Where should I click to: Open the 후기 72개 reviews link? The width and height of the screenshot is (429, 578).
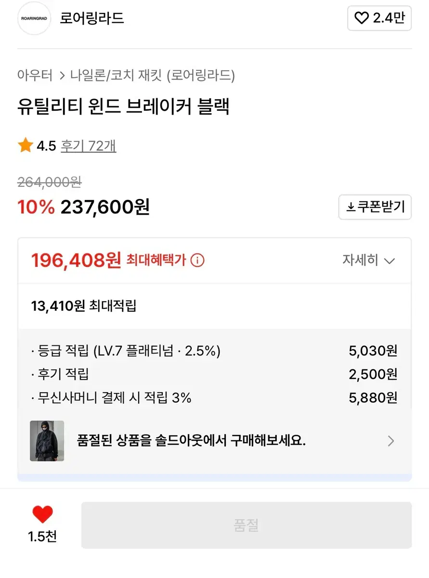tap(88, 145)
